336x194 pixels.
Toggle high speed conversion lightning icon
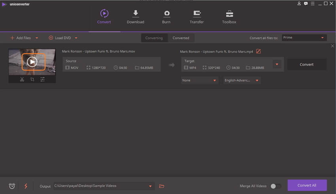(x=26, y=186)
